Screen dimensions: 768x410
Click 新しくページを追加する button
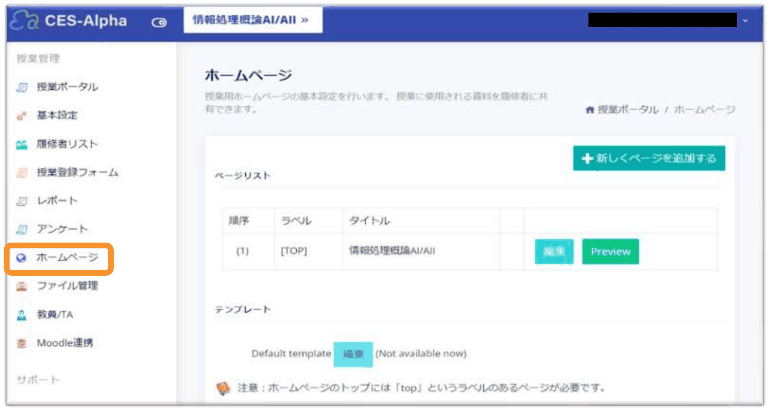click(649, 158)
